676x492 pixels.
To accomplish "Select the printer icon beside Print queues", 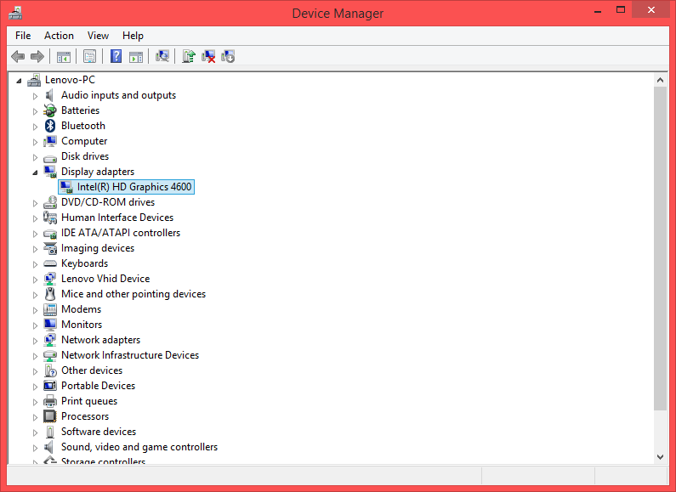I will (50, 401).
